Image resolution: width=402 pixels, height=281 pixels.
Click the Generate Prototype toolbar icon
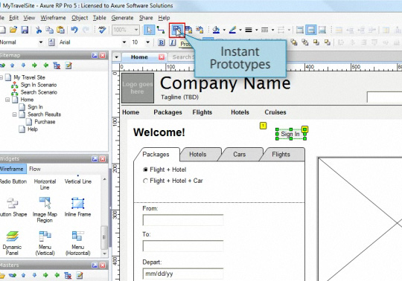coord(176,30)
